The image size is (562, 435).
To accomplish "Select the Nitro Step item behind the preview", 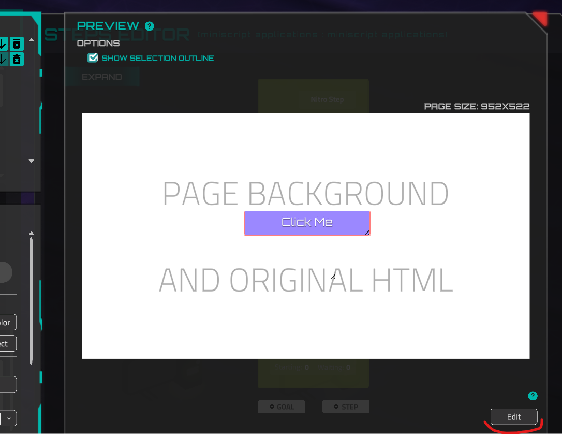I will coord(327,99).
